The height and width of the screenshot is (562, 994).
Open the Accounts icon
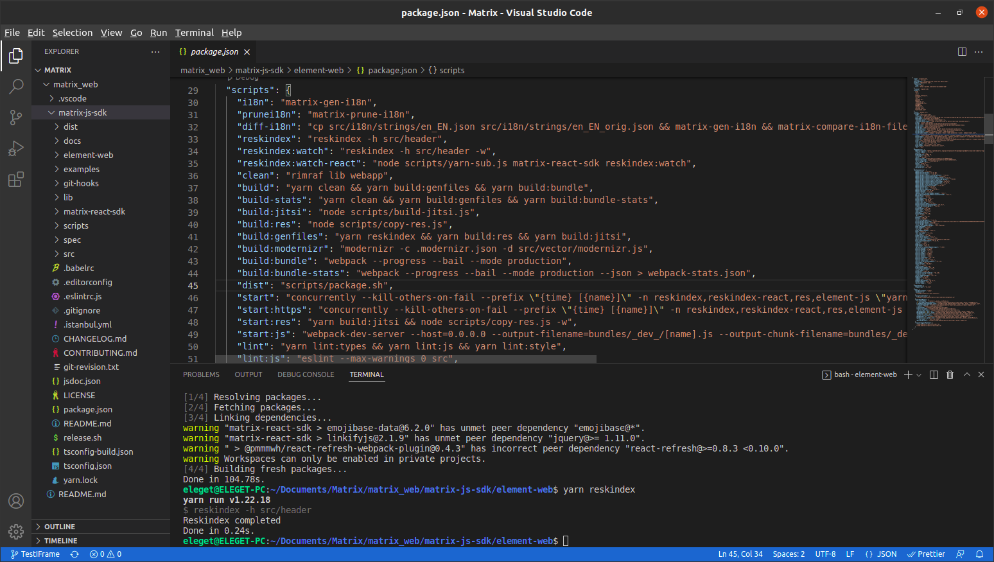[x=16, y=501]
